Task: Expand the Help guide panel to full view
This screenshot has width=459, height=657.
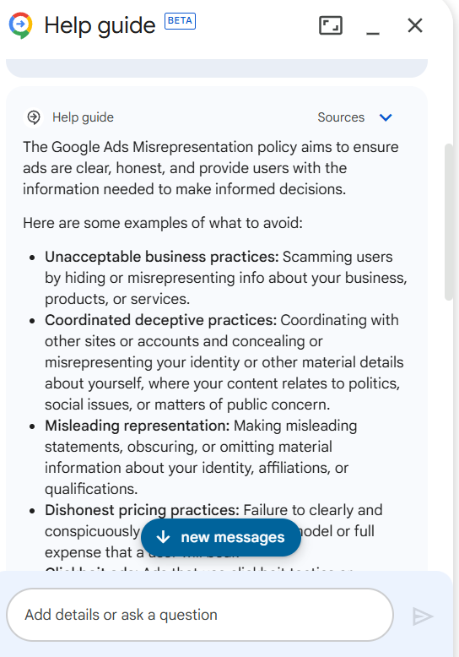Action: (x=331, y=25)
